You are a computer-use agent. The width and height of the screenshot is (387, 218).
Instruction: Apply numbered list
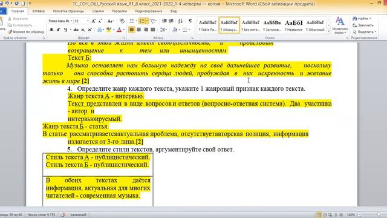[142, 21]
